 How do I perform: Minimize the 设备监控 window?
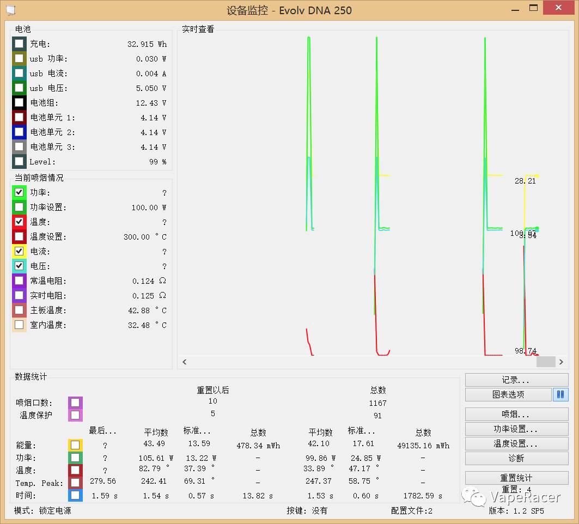pos(515,10)
